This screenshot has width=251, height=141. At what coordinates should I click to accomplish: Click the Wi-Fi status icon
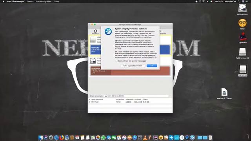(204, 2)
